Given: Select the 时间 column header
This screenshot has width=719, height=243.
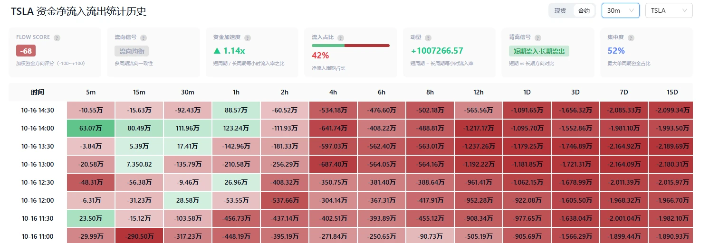Looking at the screenshot, I should click(x=38, y=92).
